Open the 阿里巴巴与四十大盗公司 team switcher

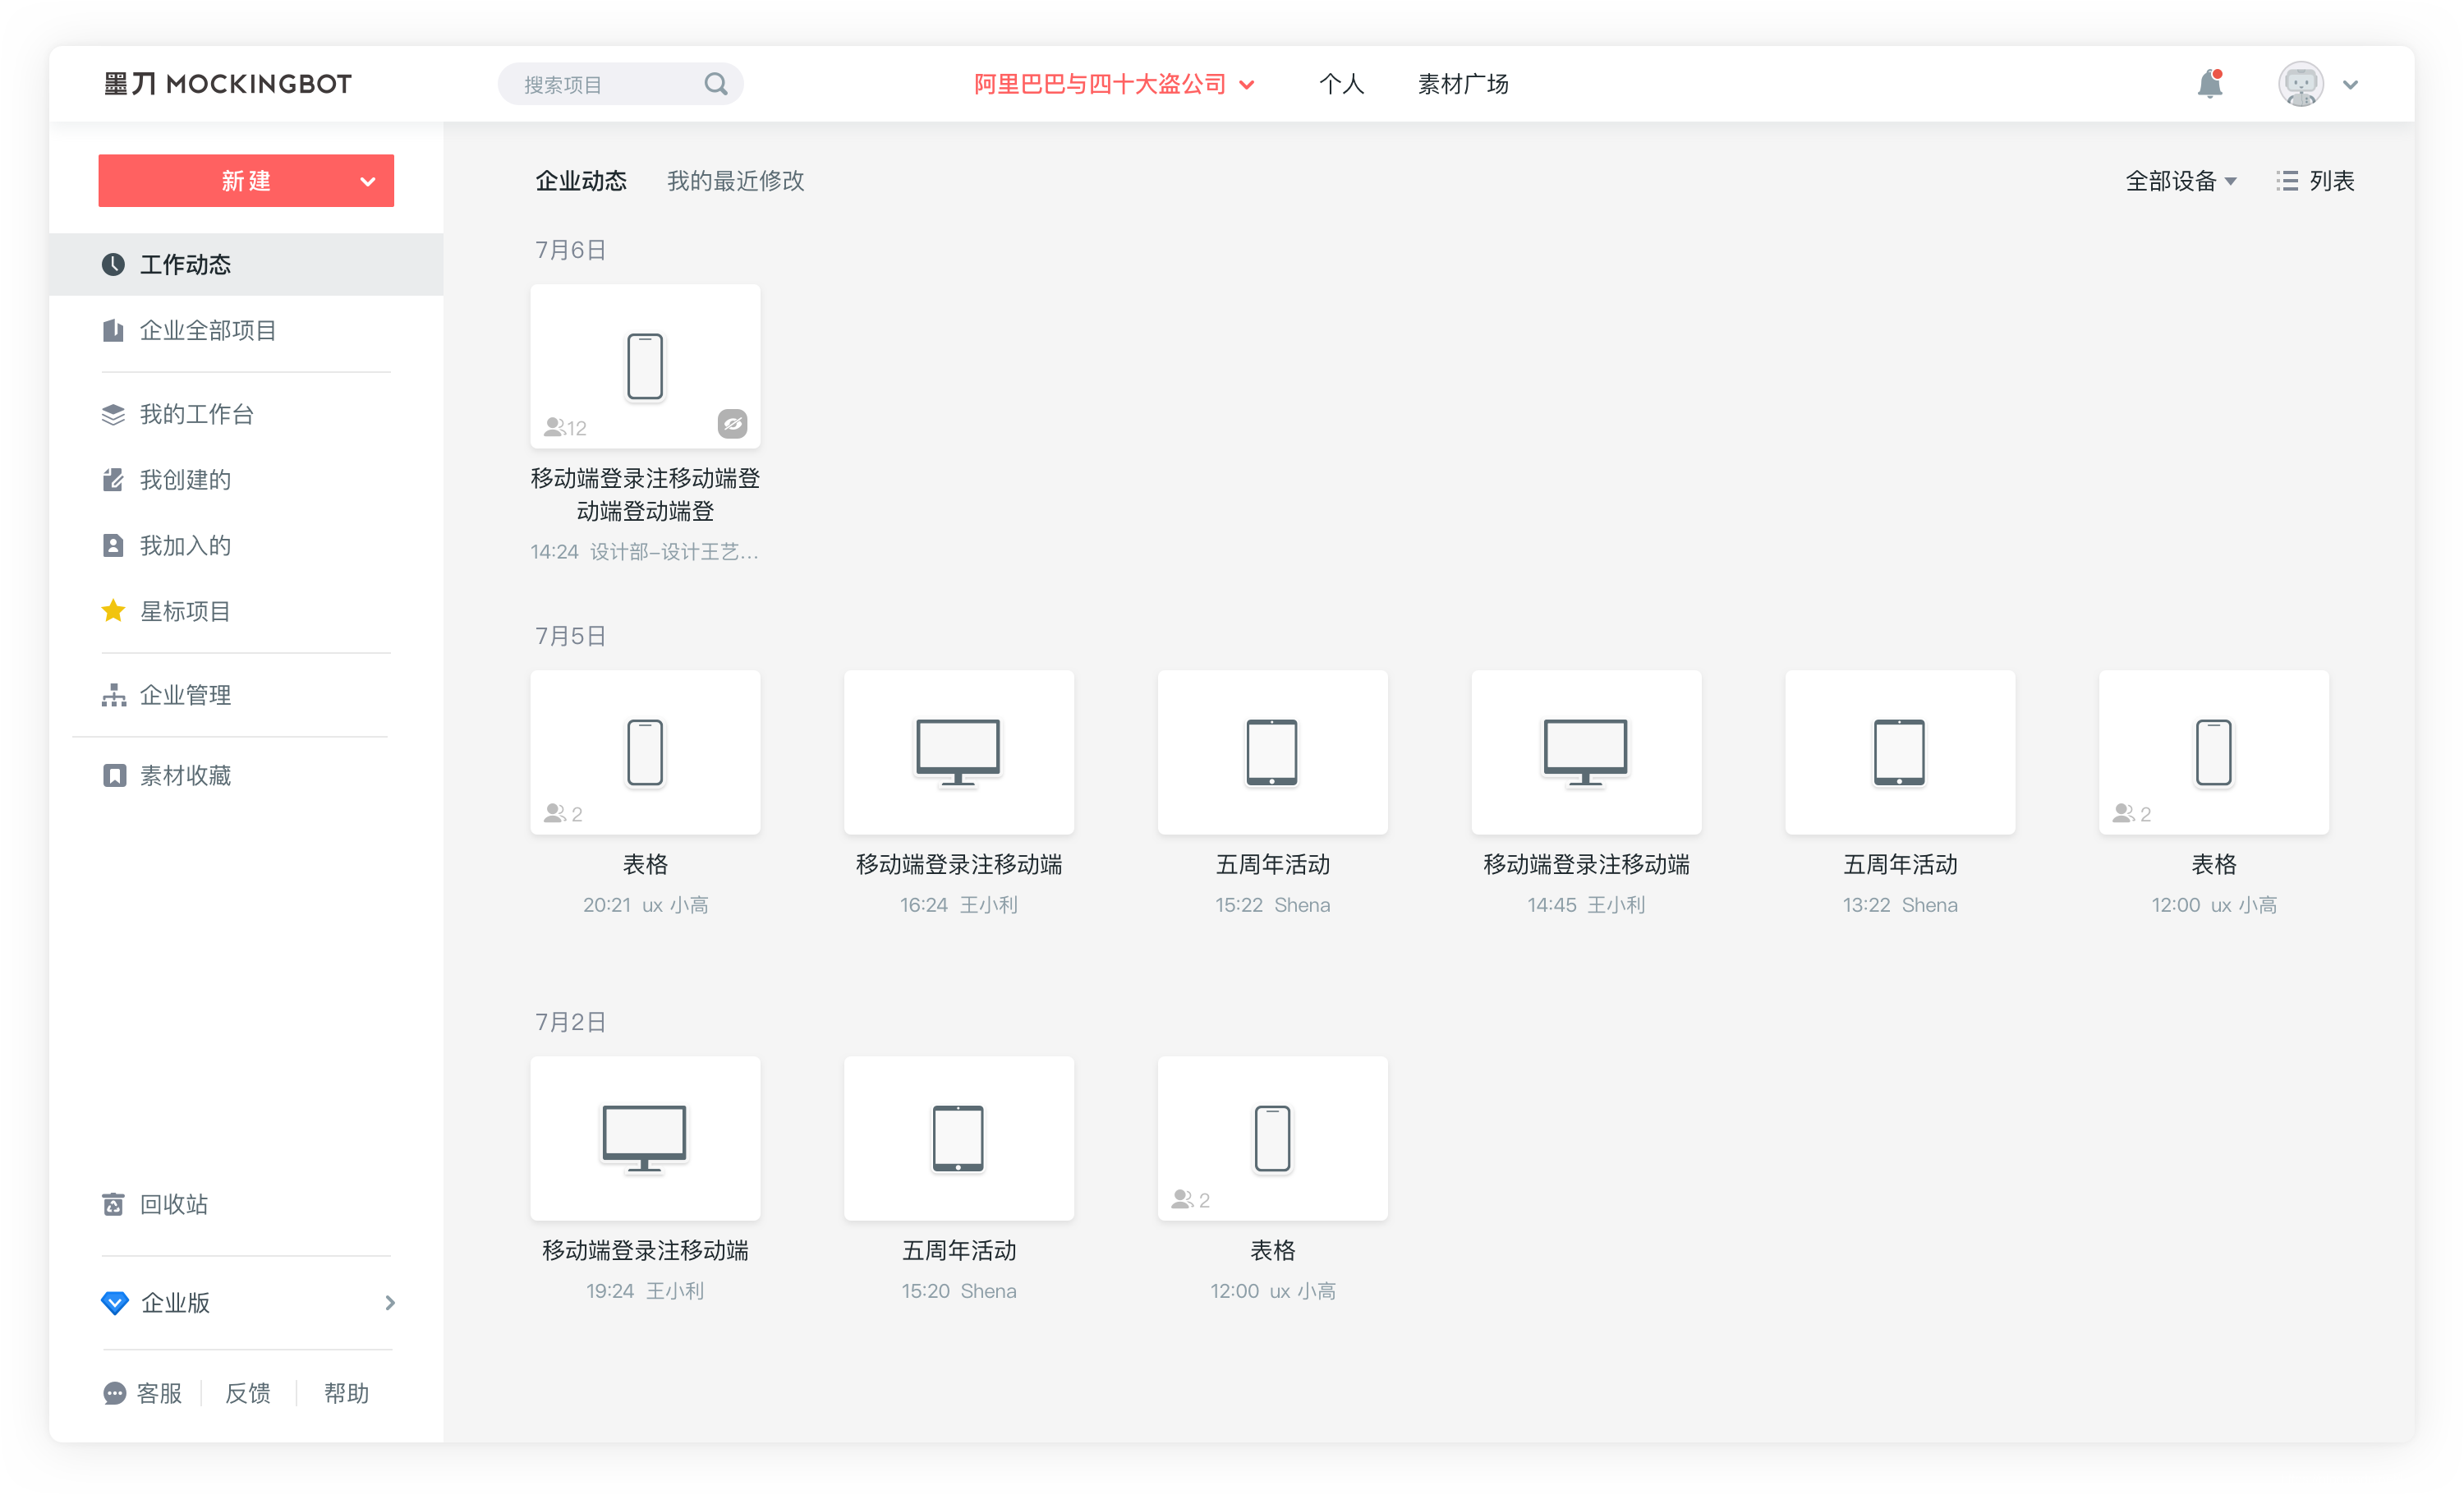(1114, 84)
